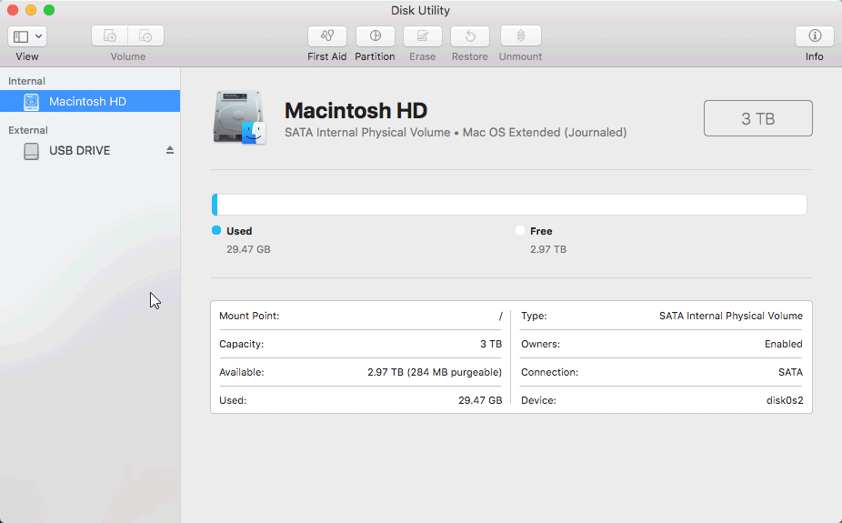The image size is (842, 523).
Task: Click the Capacity 3 TB row
Action: click(361, 344)
